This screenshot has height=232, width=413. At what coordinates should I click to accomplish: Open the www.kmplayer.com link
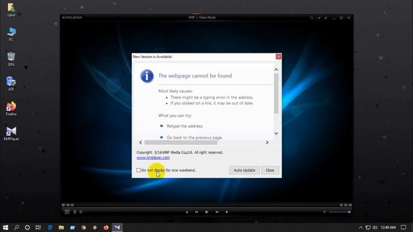[x=153, y=158]
